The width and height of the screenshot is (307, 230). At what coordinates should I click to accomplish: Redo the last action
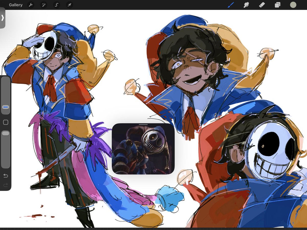click(x=6, y=185)
